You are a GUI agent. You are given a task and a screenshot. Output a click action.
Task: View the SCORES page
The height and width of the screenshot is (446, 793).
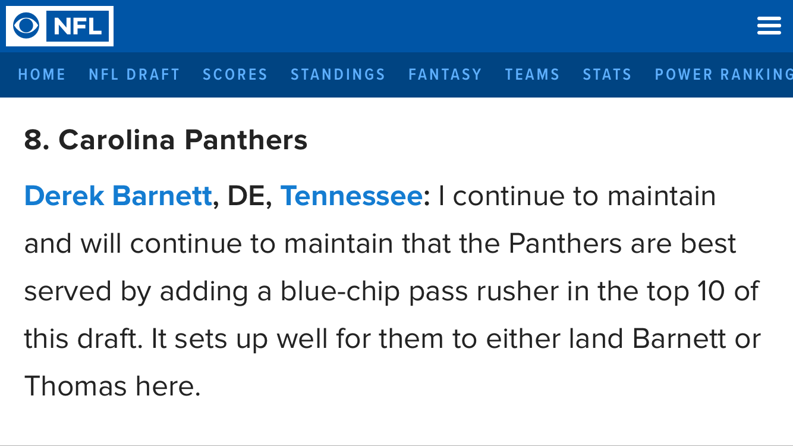coord(235,74)
